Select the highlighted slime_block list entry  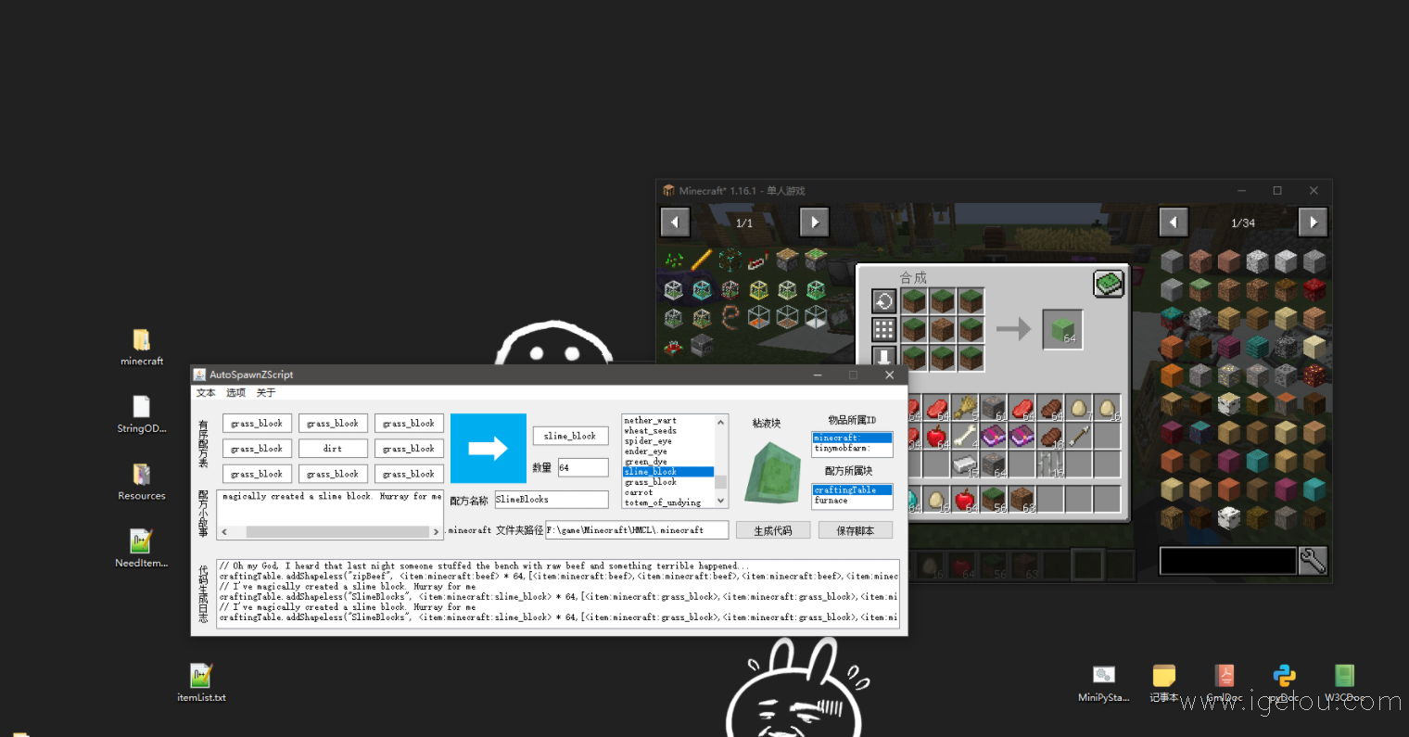(x=668, y=472)
